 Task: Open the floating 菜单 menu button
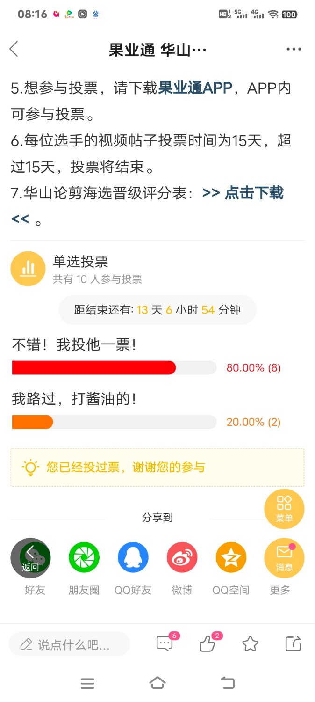(x=284, y=509)
